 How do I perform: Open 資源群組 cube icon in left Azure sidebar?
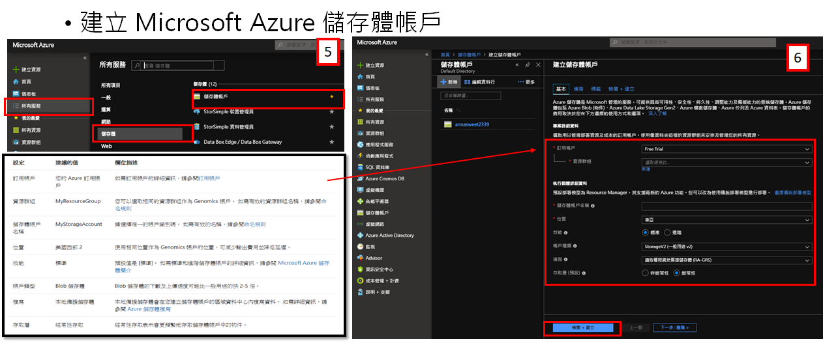click(x=16, y=141)
